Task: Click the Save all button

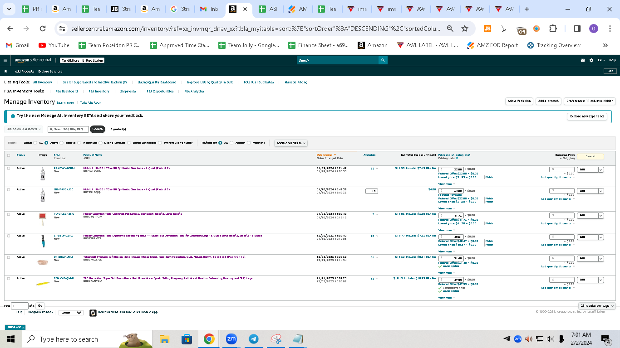Action: (x=590, y=156)
